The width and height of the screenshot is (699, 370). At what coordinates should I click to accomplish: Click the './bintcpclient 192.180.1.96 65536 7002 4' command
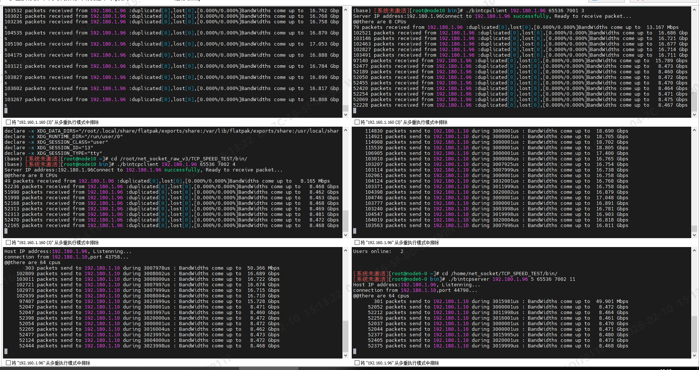pyautogui.click(x=176, y=164)
